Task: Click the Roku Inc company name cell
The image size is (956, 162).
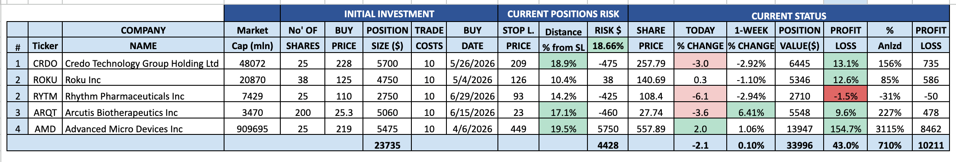Action: coord(143,80)
